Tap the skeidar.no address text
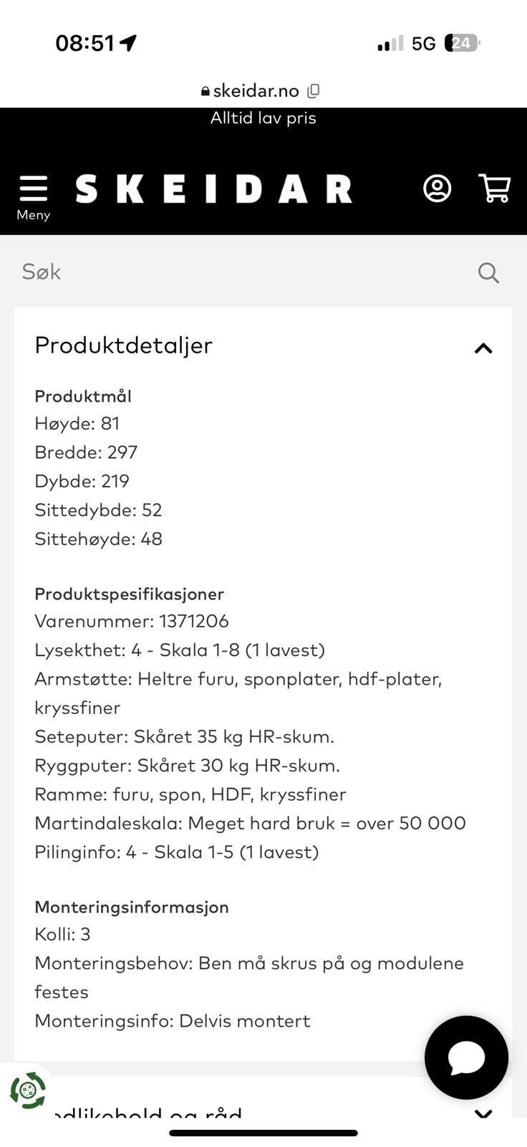The width and height of the screenshot is (527, 1147). tap(256, 91)
